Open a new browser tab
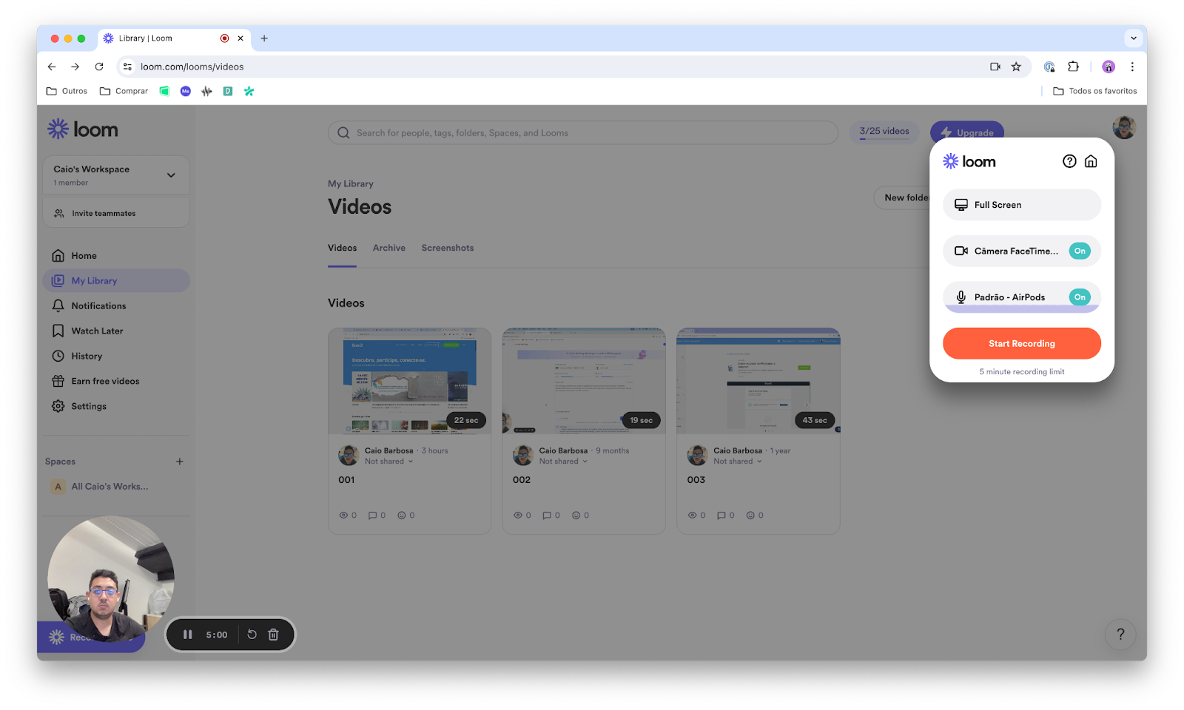The width and height of the screenshot is (1184, 710). point(264,38)
